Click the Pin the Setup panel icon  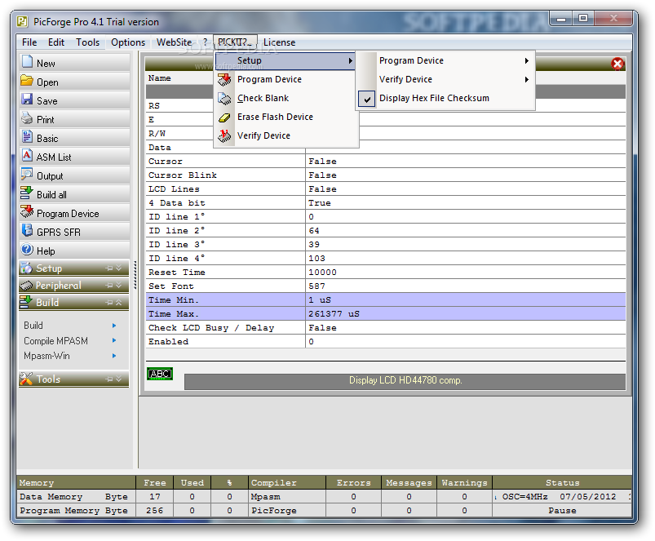[x=109, y=268]
